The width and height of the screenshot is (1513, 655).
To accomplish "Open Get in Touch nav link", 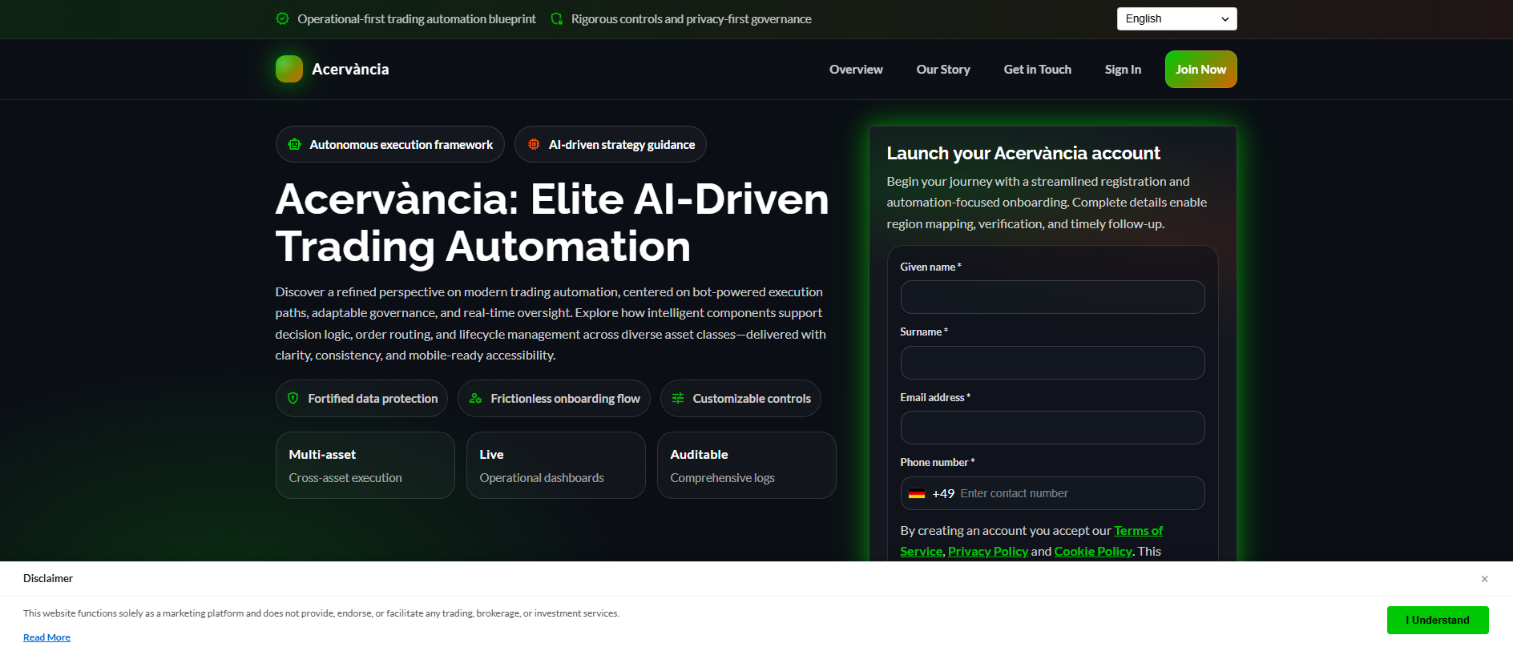I will (x=1037, y=70).
